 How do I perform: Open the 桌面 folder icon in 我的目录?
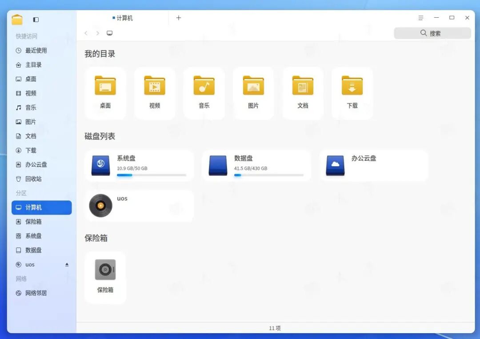point(105,86)
